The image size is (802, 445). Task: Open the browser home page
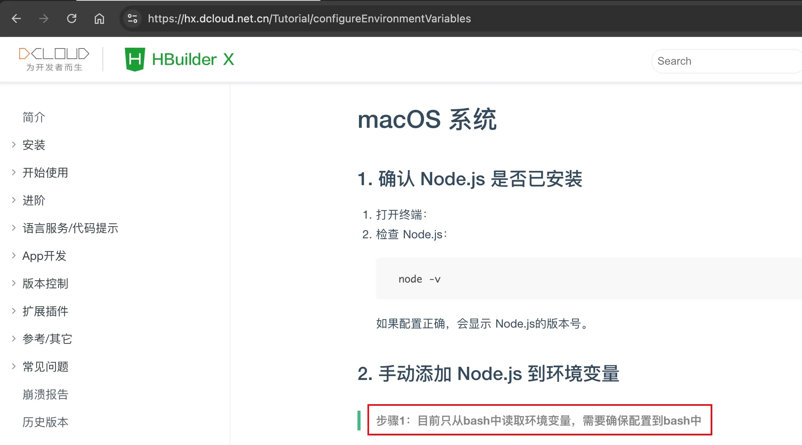(x=99, y=18)
